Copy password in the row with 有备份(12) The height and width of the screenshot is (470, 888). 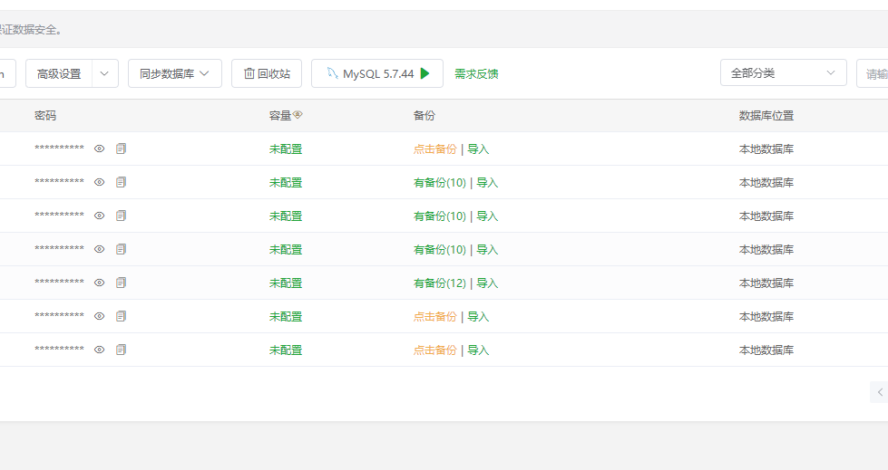(121, 283)
